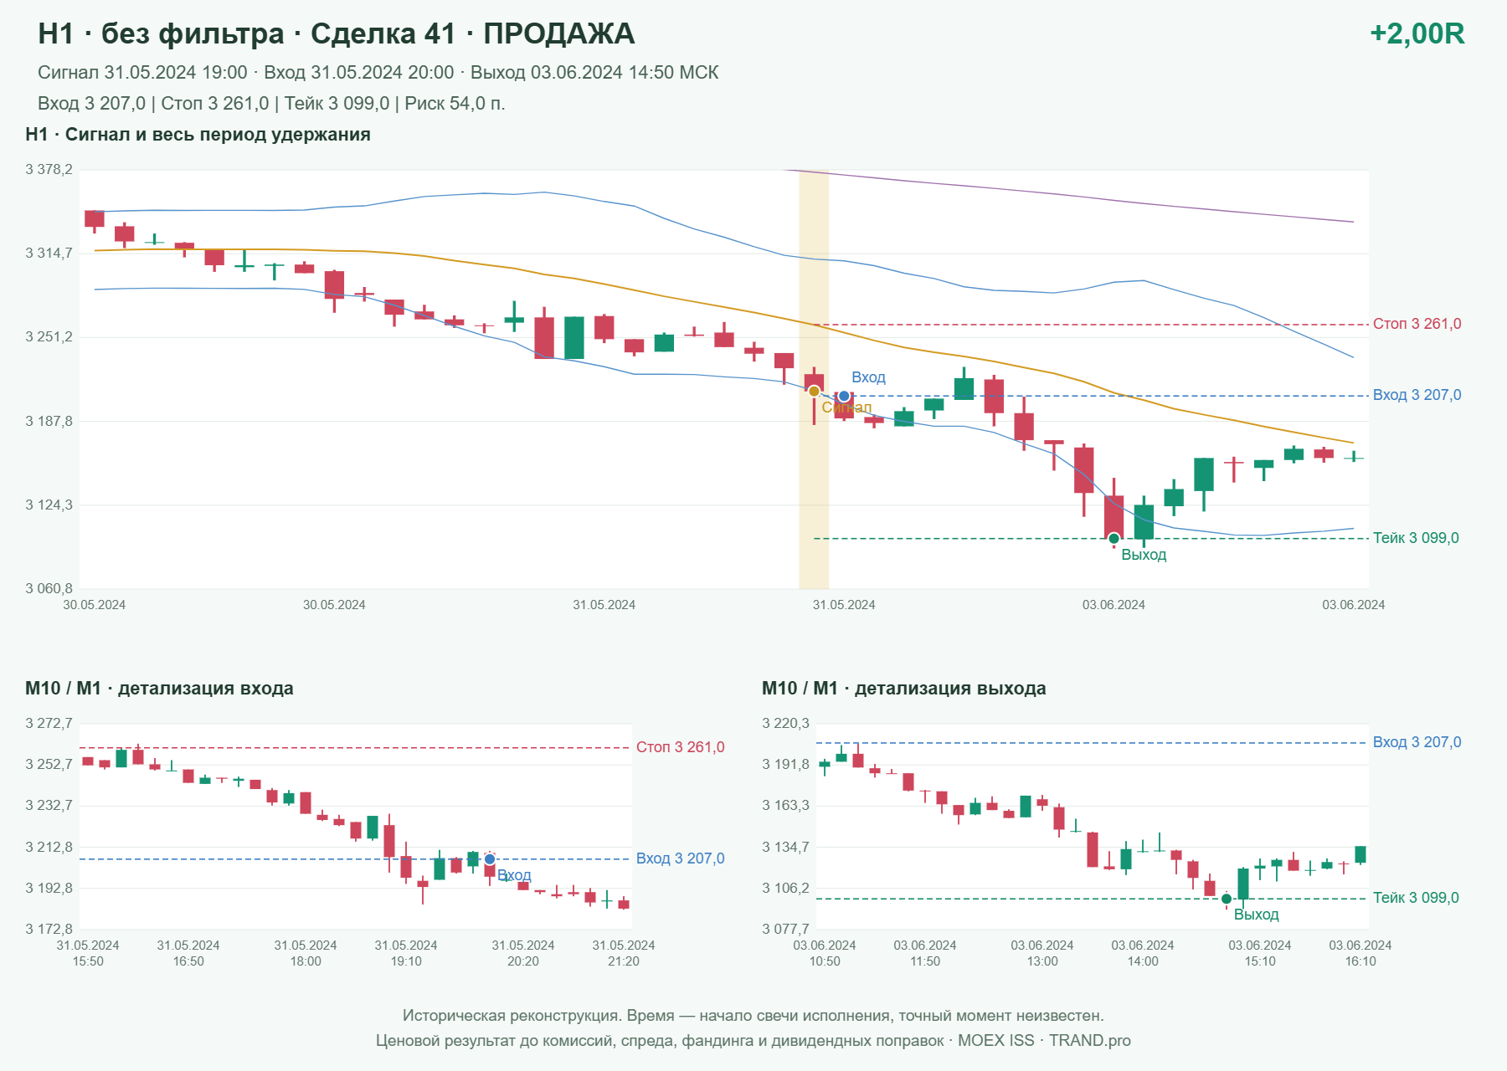
Task: Click the 'MOEX ISS · TRAND.pro' footer text
Action: (1044, 1040)
